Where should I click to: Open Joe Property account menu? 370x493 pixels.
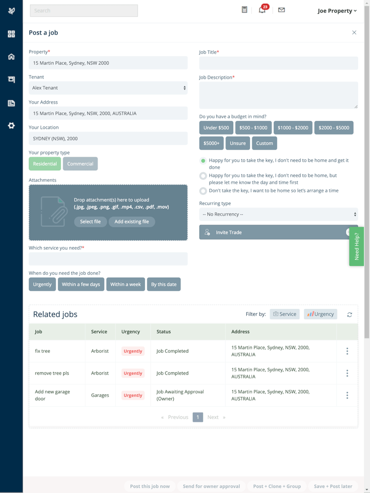click(337, 11)
